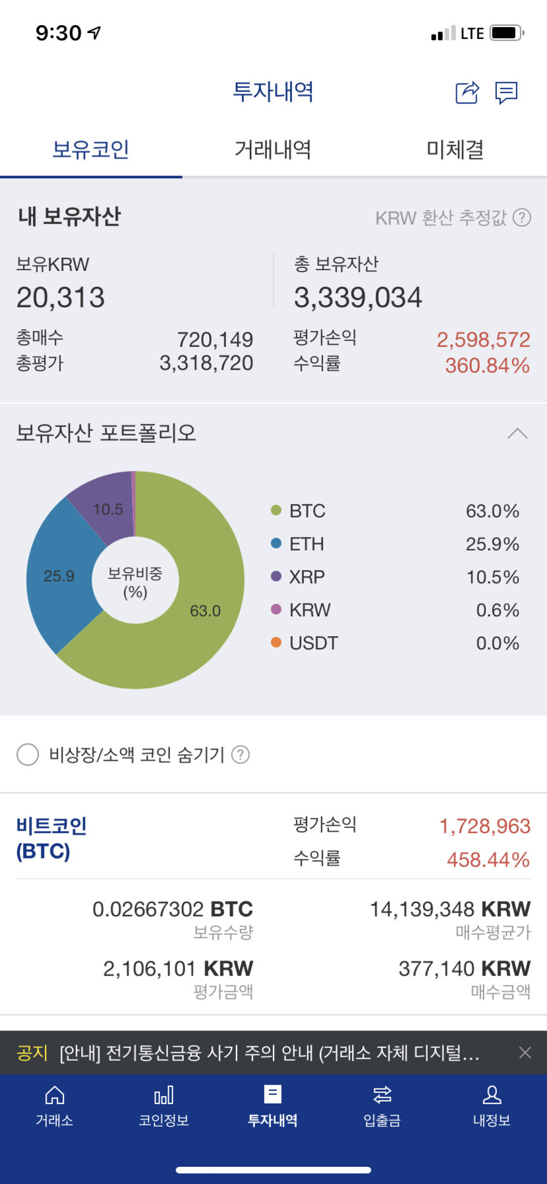547x1184 pixels.
Task: Select the 보유코인 tab
Action: [x=91, y=150]
